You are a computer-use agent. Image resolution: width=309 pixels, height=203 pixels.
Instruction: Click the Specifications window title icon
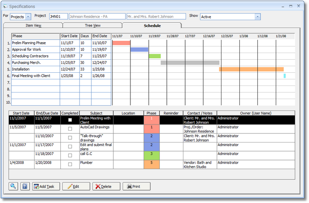tap(5, 7)
